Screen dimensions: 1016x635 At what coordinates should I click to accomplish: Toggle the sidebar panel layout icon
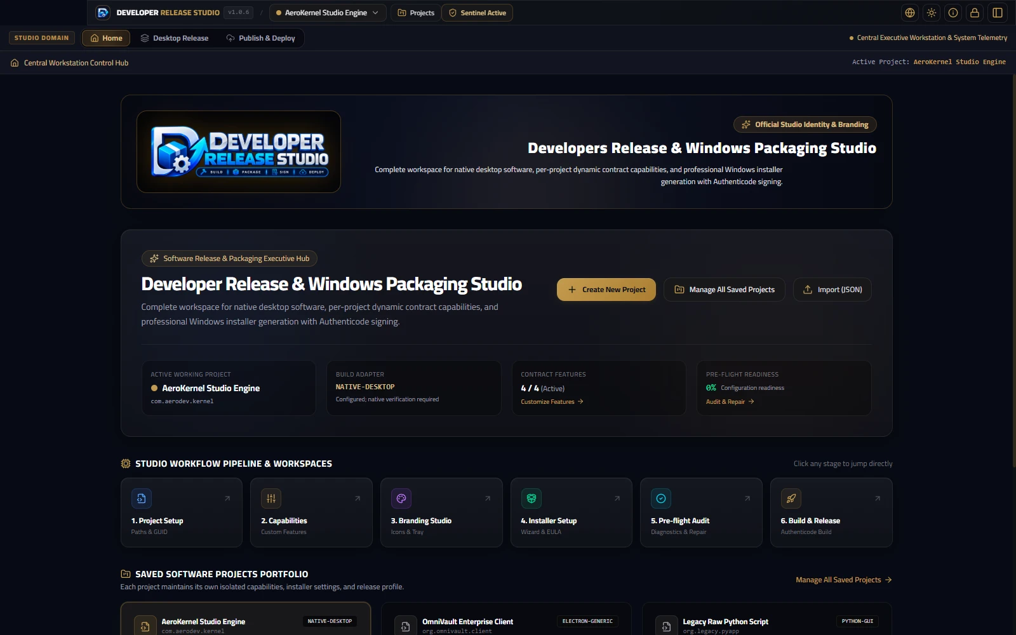pos(998,13)
